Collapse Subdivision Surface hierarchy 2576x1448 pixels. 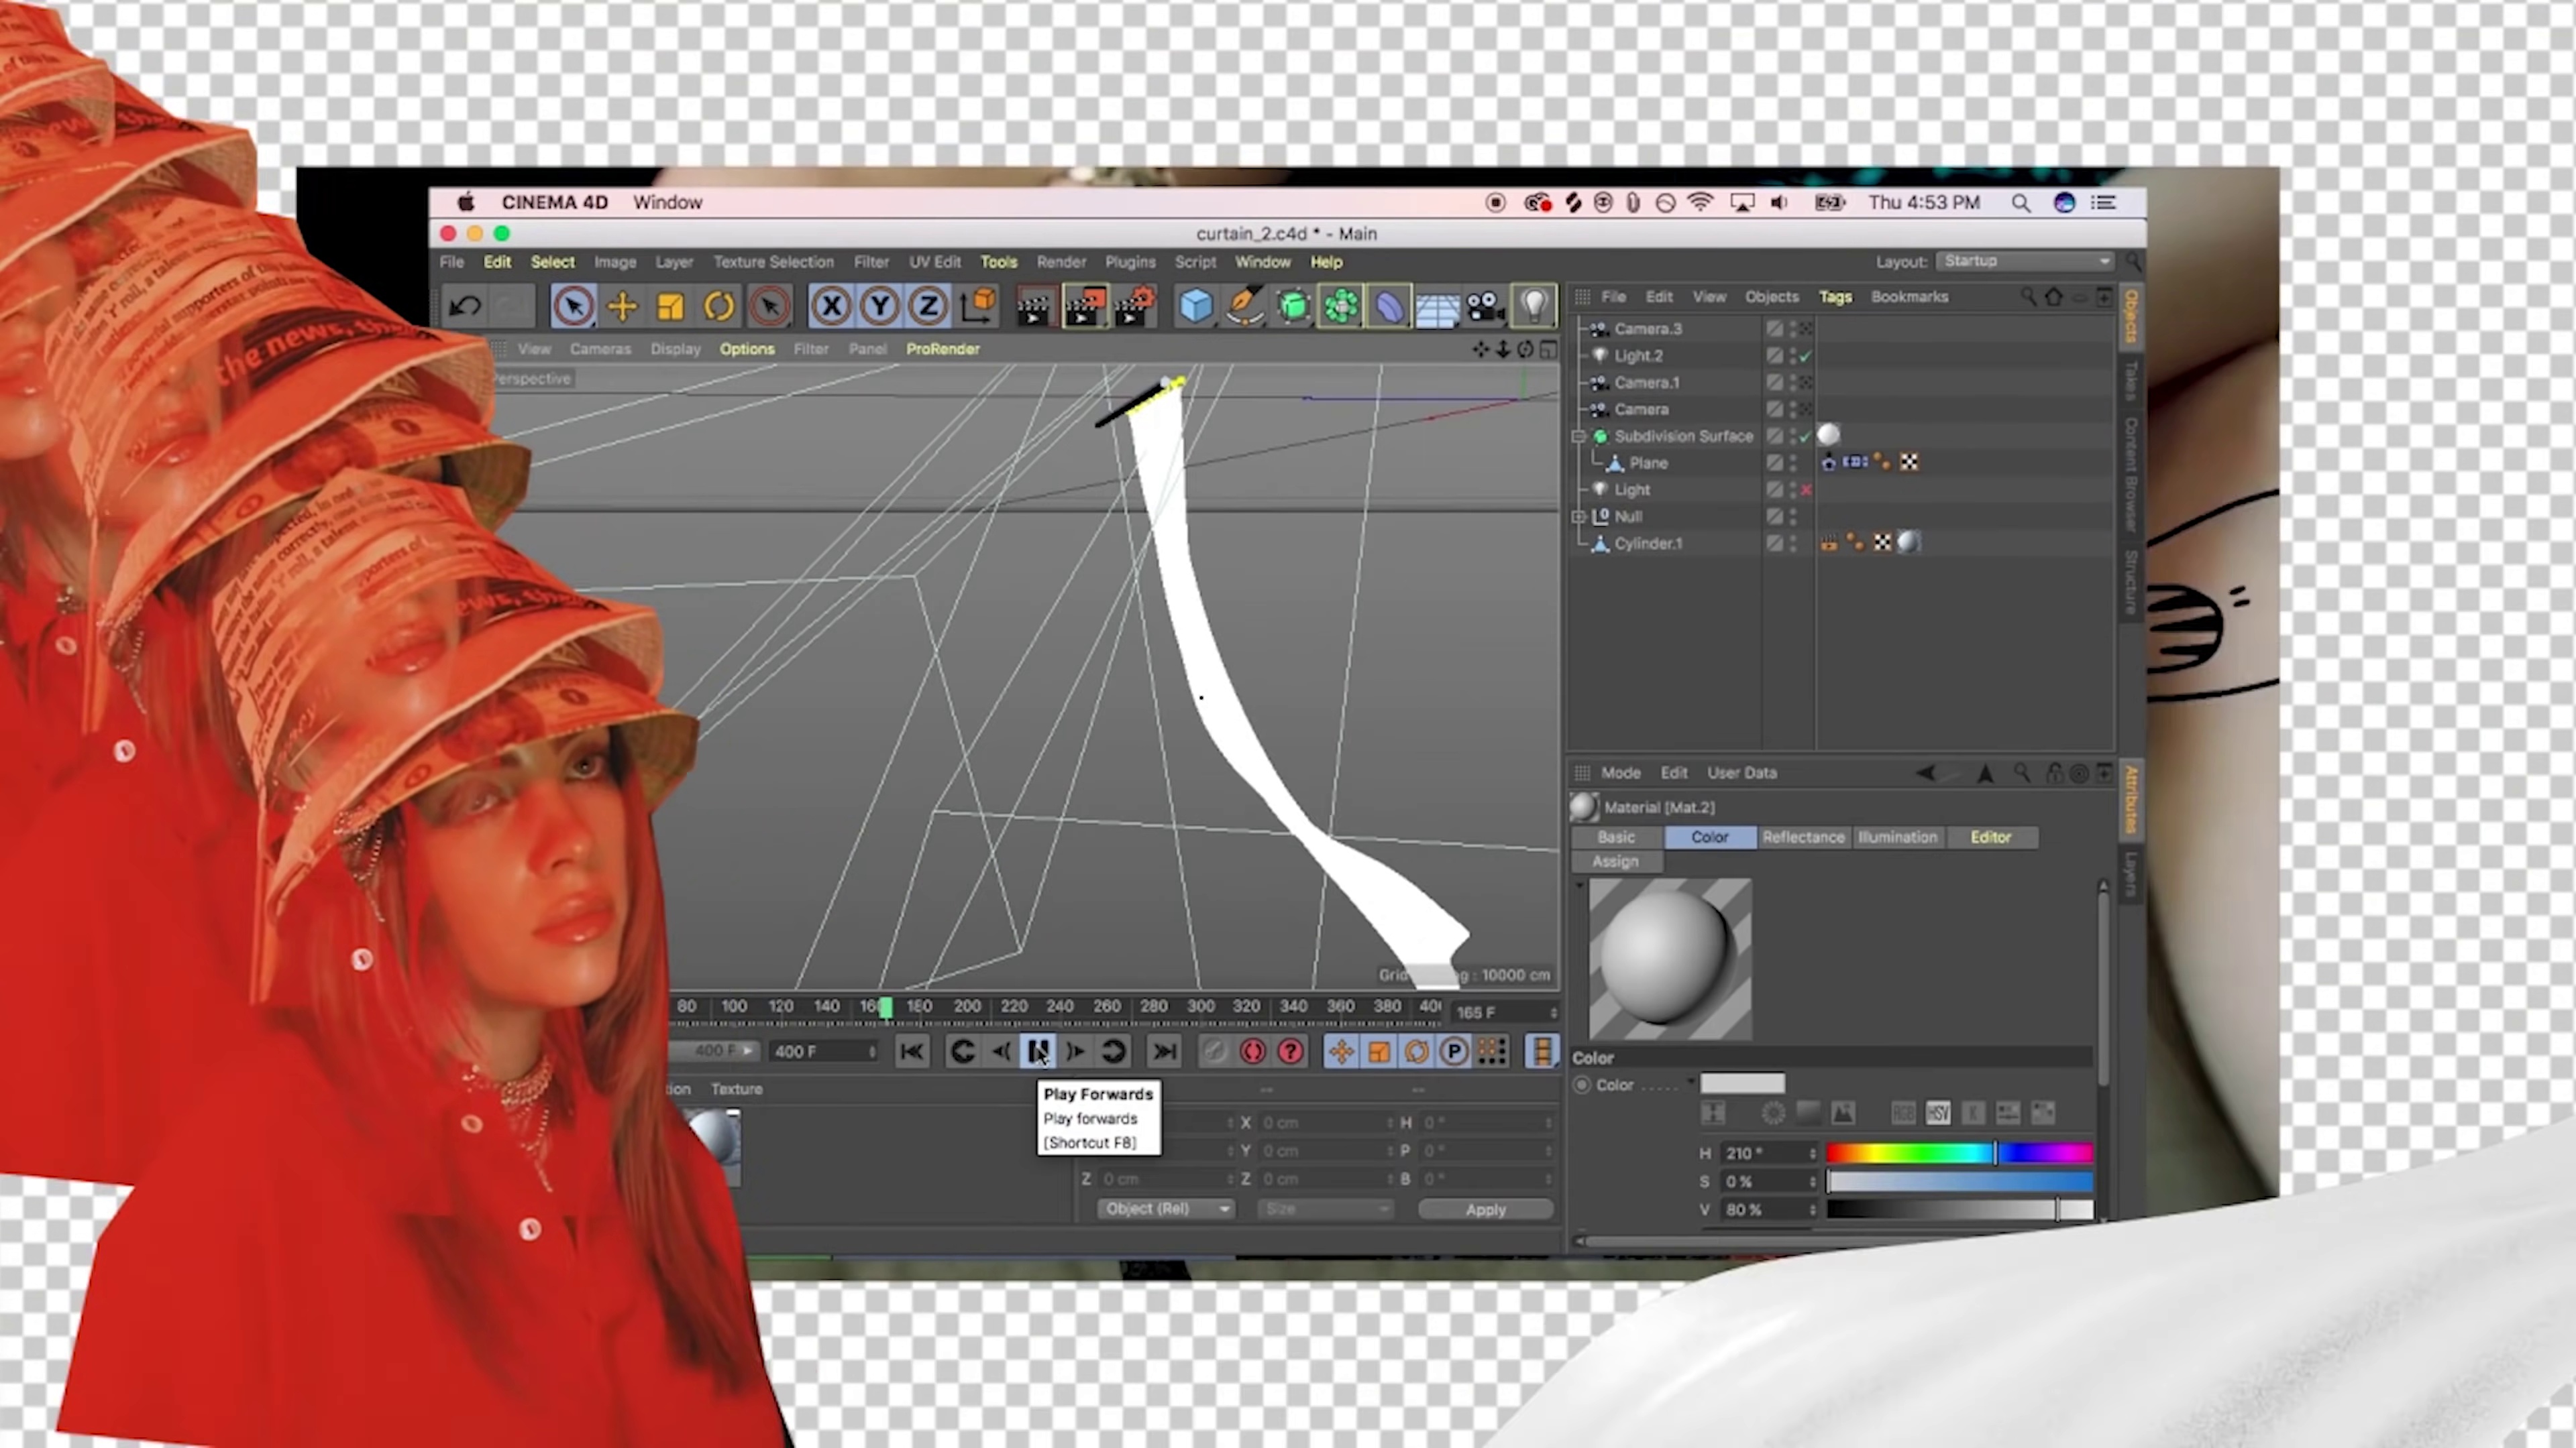pos(1579,436)
